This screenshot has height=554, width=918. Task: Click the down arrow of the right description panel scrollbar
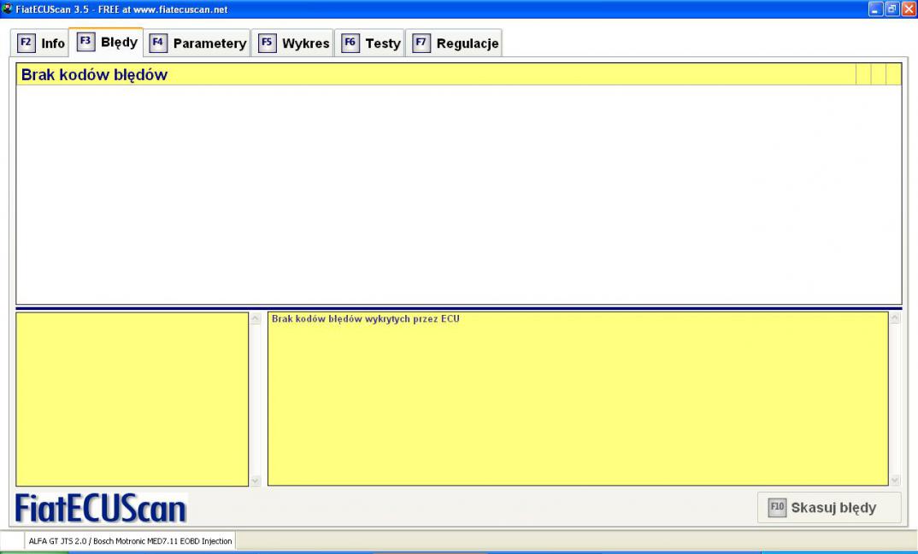click(x=895, y=481)
